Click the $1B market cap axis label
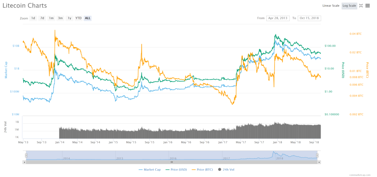Image resolution: width=377 pixels, height=177 pixels. (17, 69)
